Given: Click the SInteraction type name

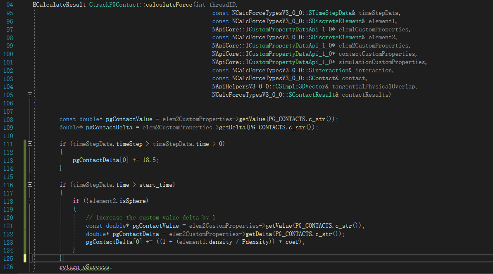Looking at the screenshot, I should 329,70.
